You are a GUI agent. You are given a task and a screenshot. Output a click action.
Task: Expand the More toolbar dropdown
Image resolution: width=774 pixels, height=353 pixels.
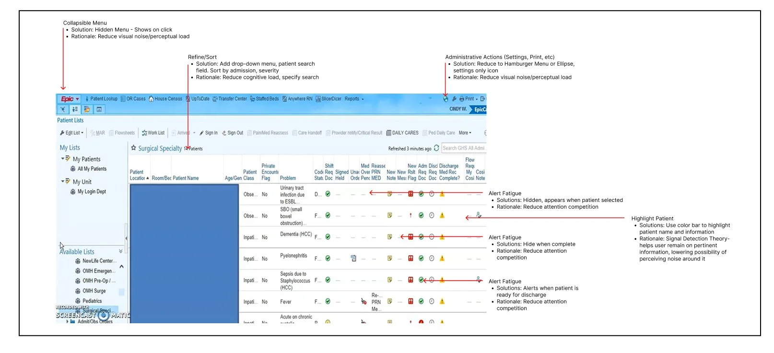point(465,133)
